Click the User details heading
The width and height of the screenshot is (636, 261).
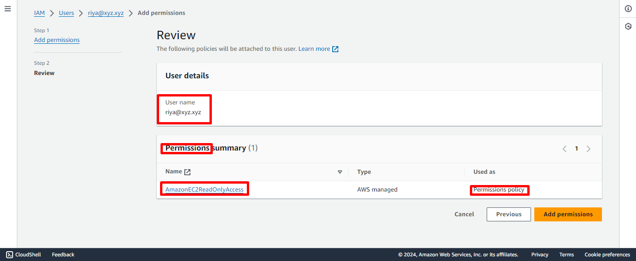click(x=187, y=76)
